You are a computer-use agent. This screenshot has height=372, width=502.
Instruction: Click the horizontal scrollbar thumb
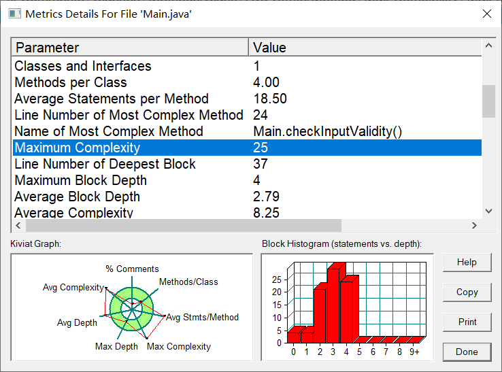pyautogui.click(x=184, y=225)
